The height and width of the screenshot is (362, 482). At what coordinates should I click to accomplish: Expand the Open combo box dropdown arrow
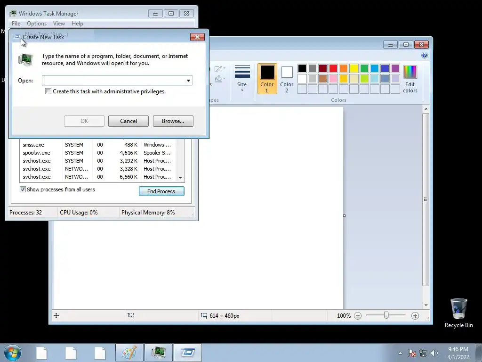tap(188, 80)
